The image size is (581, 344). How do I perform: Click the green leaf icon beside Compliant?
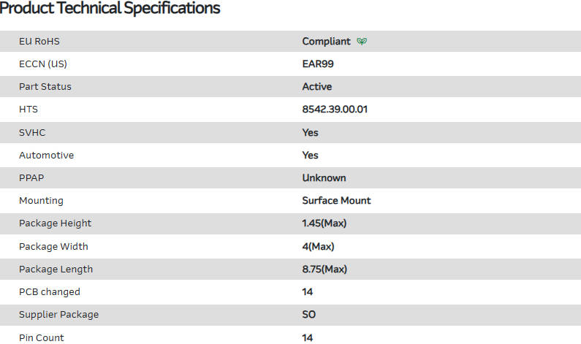point(362,42)
